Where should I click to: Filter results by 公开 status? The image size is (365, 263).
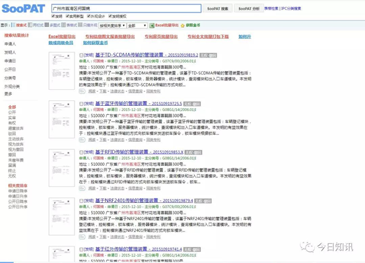pyautogui.click(x=12, y=112)
